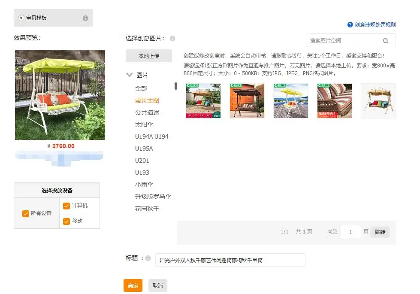
Task: Open the U195A folder
Action: 144,149
